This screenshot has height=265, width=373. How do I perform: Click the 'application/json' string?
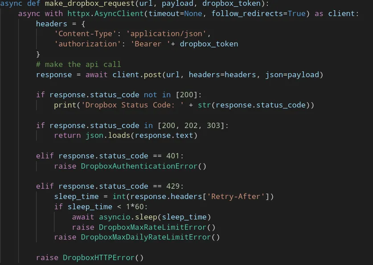(166, 34)
